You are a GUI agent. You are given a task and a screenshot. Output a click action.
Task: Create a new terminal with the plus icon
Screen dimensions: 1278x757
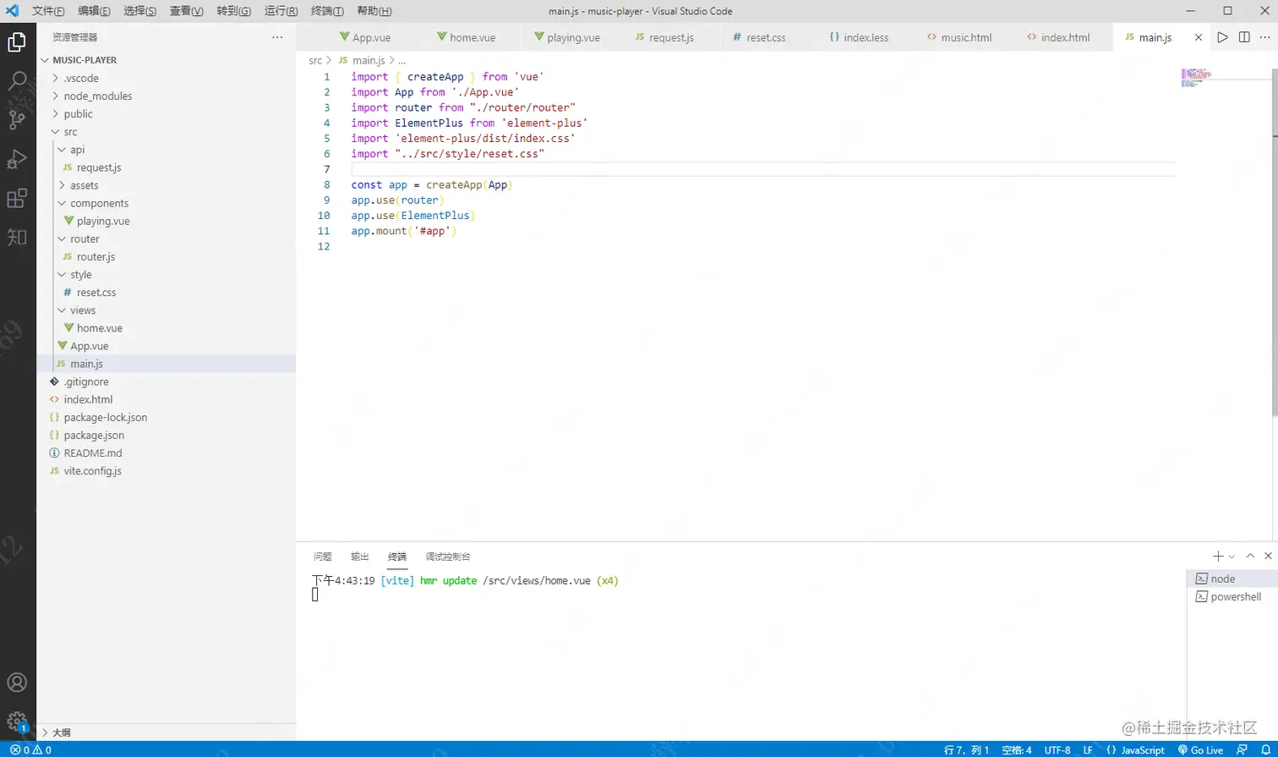(1218, 556)
